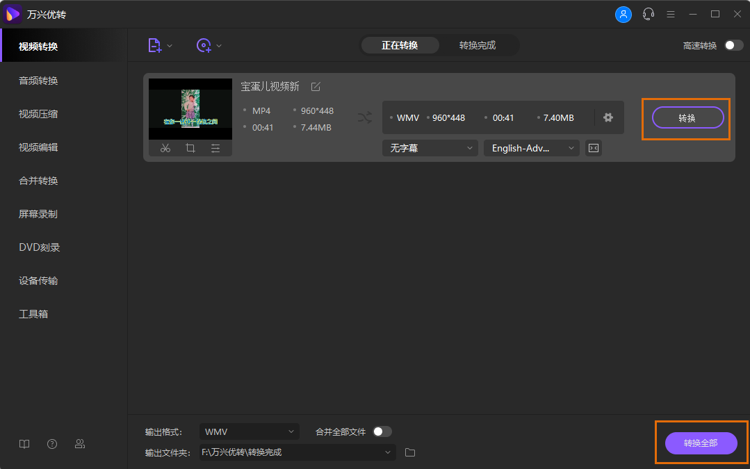Viewport: 750px width, 469px height.
Task: Click the customer support headset icon
Action: [649, 14]
